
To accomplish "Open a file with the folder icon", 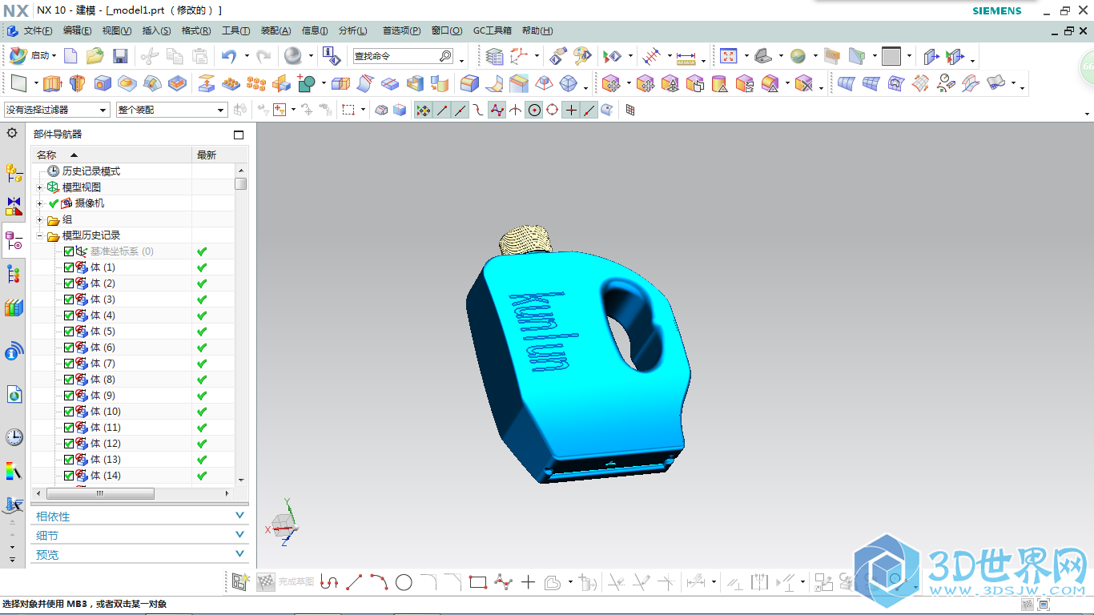I will [95, 56].
